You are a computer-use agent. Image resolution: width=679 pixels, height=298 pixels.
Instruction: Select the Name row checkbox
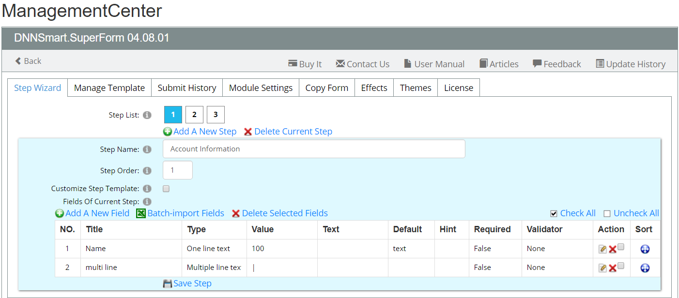coord(621,247)
